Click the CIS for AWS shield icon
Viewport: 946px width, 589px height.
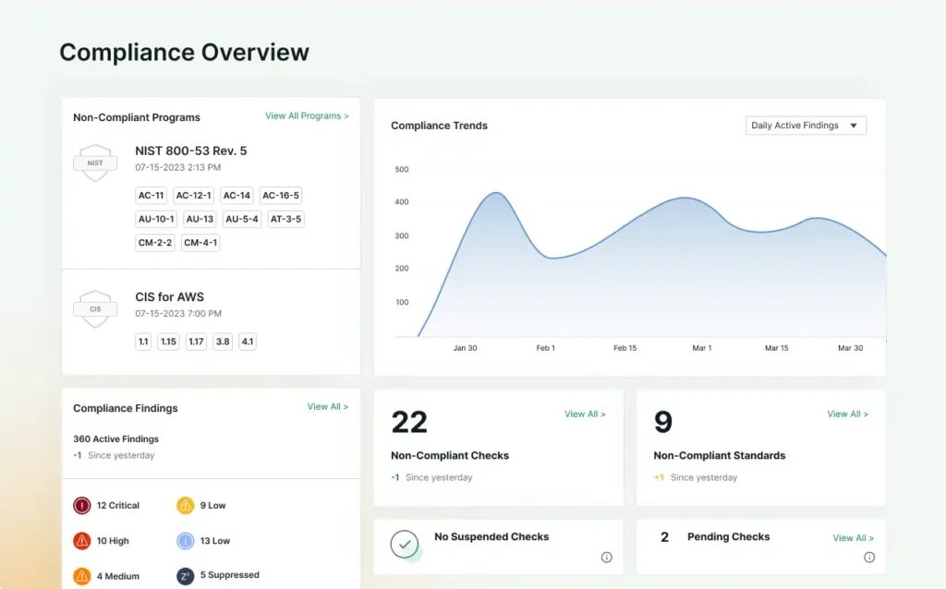point(94,308)
